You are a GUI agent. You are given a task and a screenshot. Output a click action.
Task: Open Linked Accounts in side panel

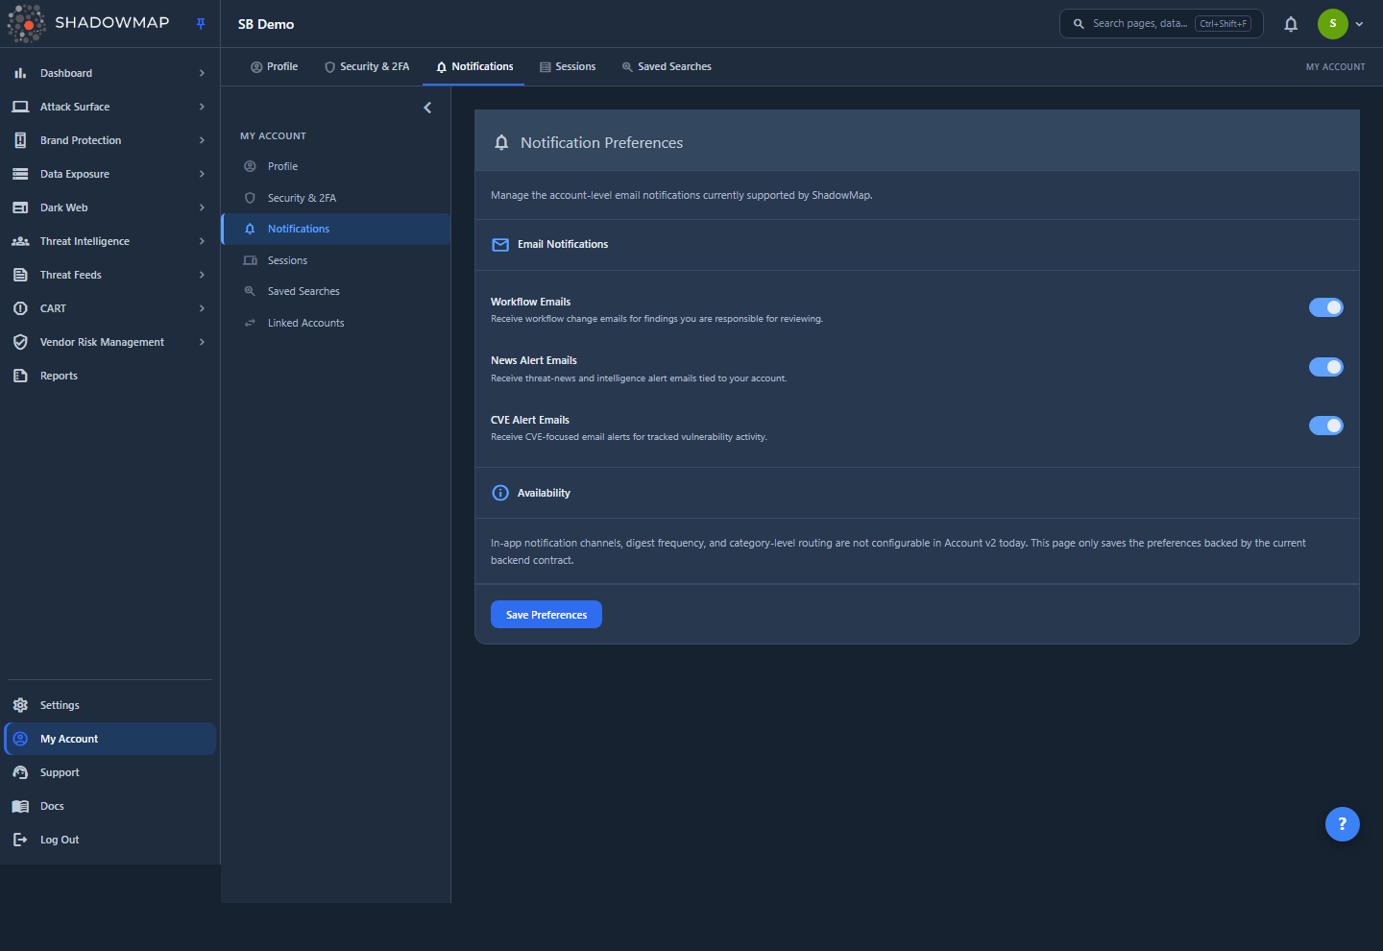[335, 323]
